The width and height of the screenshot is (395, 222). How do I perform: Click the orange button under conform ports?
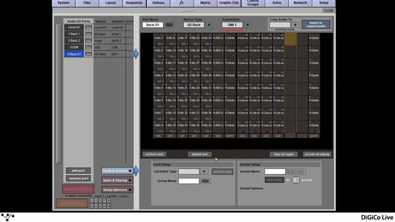click(72, 203)
